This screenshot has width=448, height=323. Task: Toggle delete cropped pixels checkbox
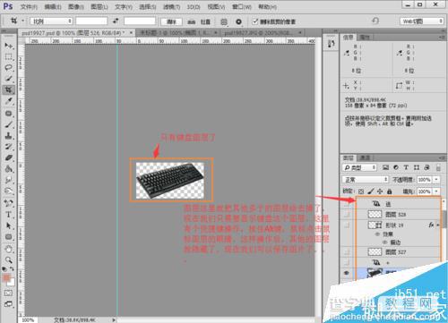coord(255,21)
